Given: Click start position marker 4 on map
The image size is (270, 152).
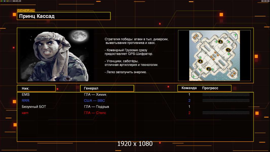Looking at the screenshot, I should pyautogui.click(x=200, y=61).
